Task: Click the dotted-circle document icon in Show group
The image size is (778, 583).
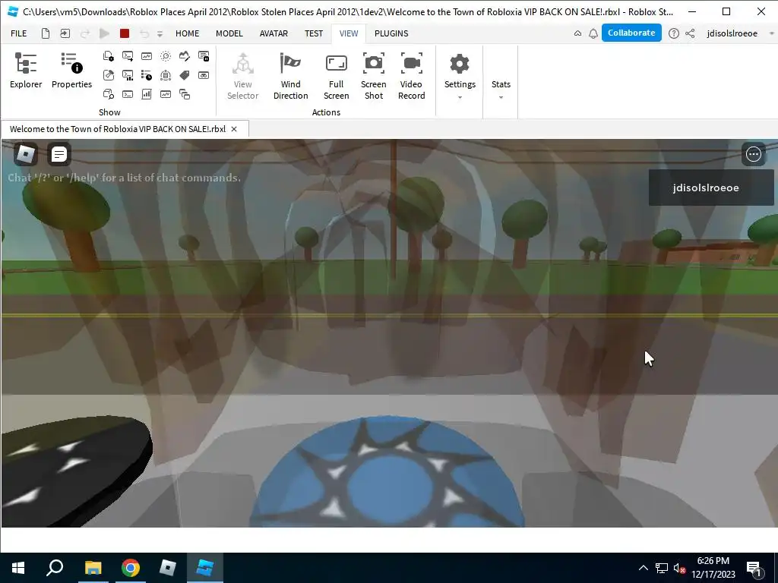Action: [166, 75]
